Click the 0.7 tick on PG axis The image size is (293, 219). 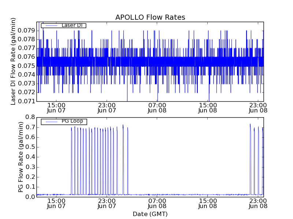[x=30, y=127]
